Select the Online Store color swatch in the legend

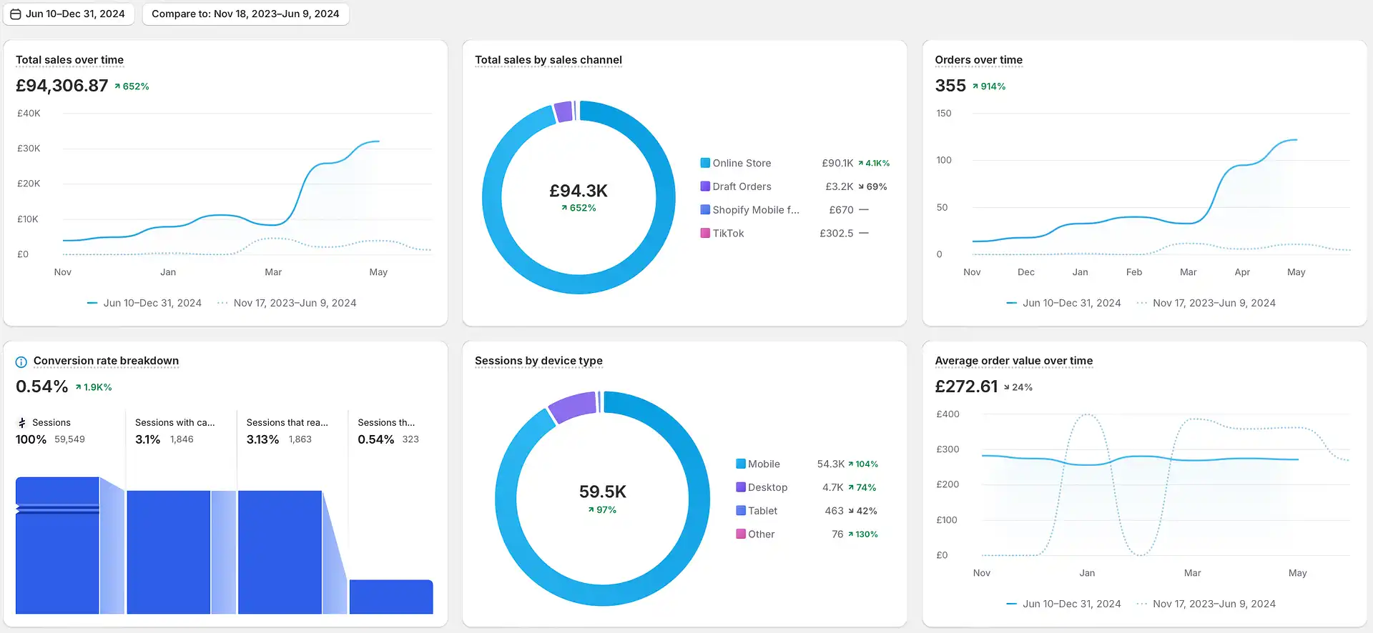point(705,163)
